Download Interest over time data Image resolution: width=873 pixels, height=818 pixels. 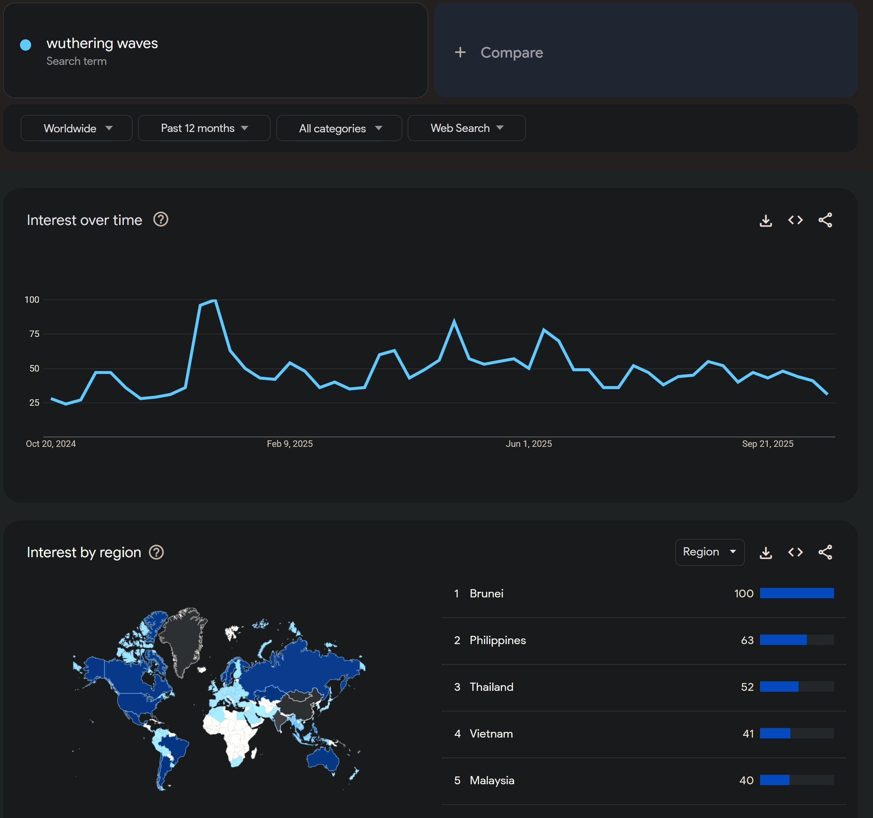tap(765, 220)
